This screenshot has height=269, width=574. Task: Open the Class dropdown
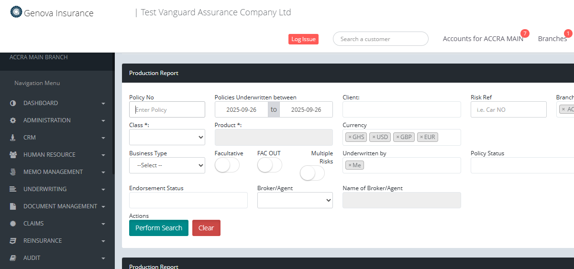(167, 137)
